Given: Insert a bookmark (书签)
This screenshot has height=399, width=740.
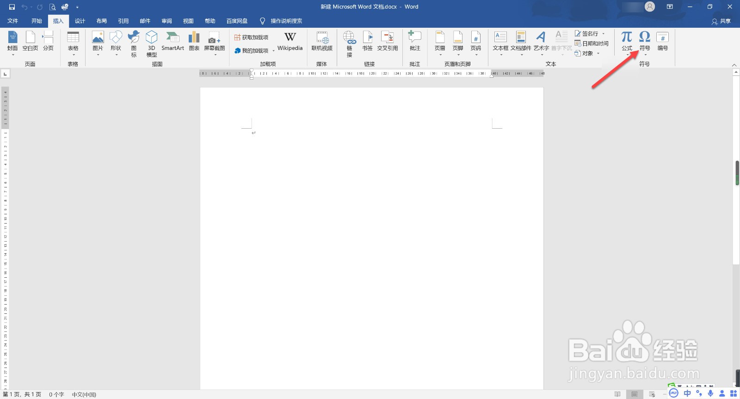Looking at the screenshot, I should pyautogui.click(x=367, y=42).
